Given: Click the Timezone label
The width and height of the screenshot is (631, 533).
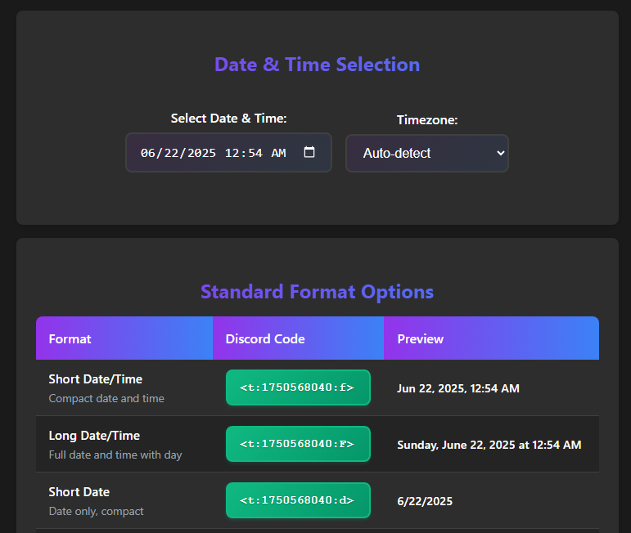Looking at the screenshot, I should [427, 120].
